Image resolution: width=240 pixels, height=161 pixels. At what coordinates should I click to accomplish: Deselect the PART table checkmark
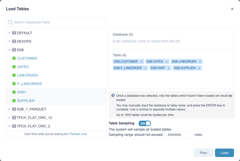tap(14, 92)
